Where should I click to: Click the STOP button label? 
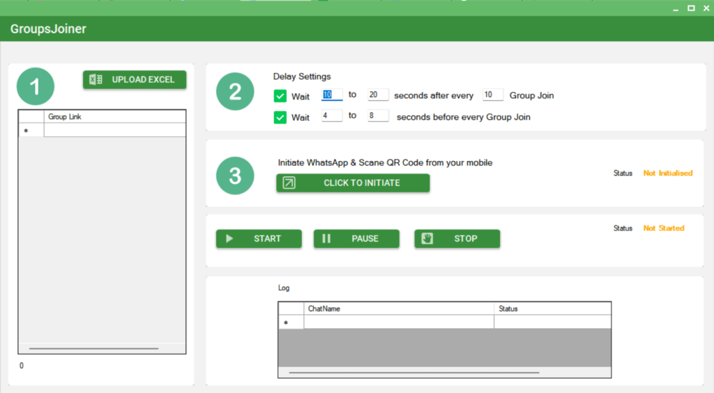tap(466, 238)
